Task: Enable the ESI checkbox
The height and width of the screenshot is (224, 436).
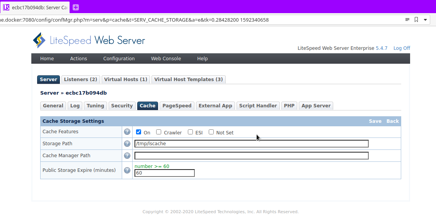Action: click(x=190, y=132)
